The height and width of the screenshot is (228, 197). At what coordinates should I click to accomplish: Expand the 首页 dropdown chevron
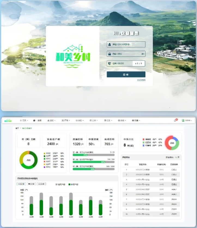[28, 120]
